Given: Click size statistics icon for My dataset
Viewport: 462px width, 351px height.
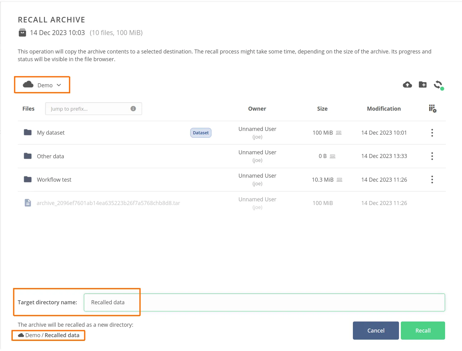Looking at the screenshot, I should pyautogui.click(x=339, y=133).
